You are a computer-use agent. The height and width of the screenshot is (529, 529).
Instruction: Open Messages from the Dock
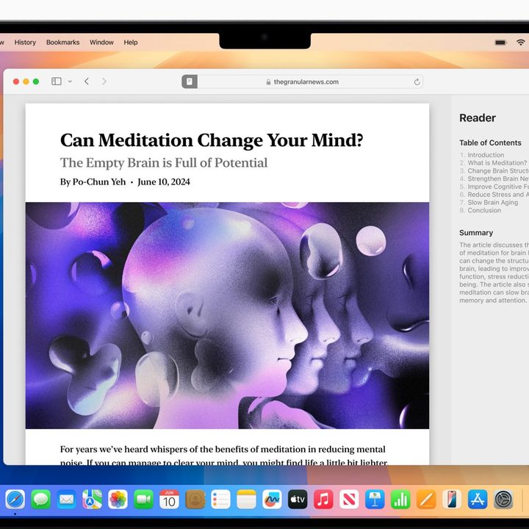[x=41, y=500]
